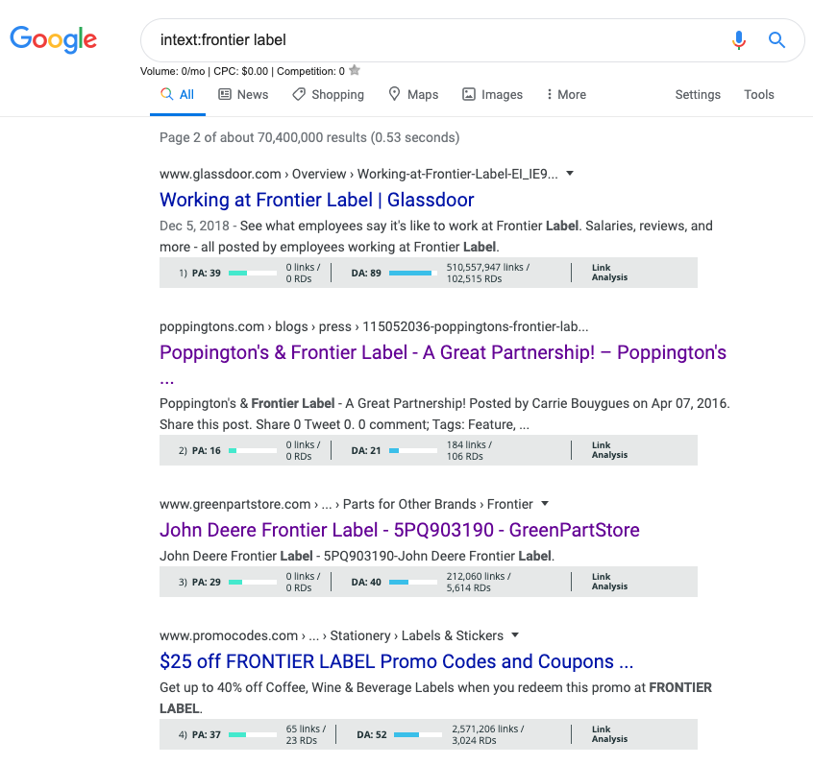Click the Google logo
Screen dimensions: 813x765
pos(53,39)
